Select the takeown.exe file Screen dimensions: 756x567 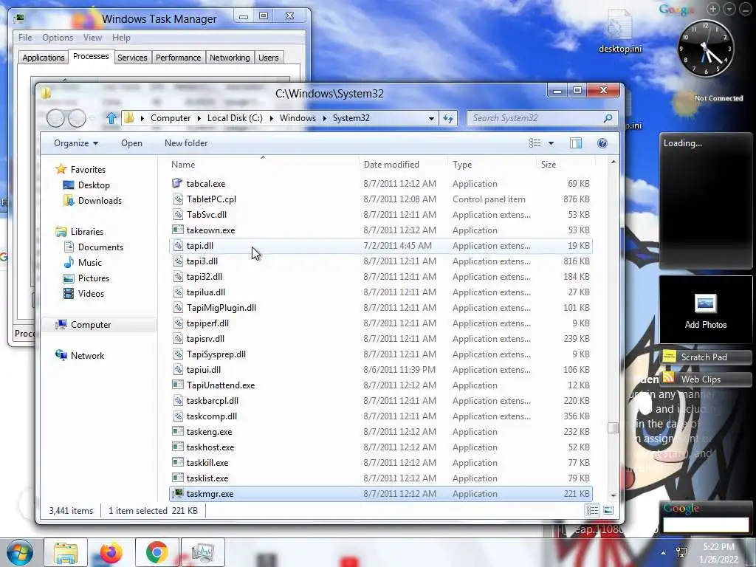click(x=381, y=230)
